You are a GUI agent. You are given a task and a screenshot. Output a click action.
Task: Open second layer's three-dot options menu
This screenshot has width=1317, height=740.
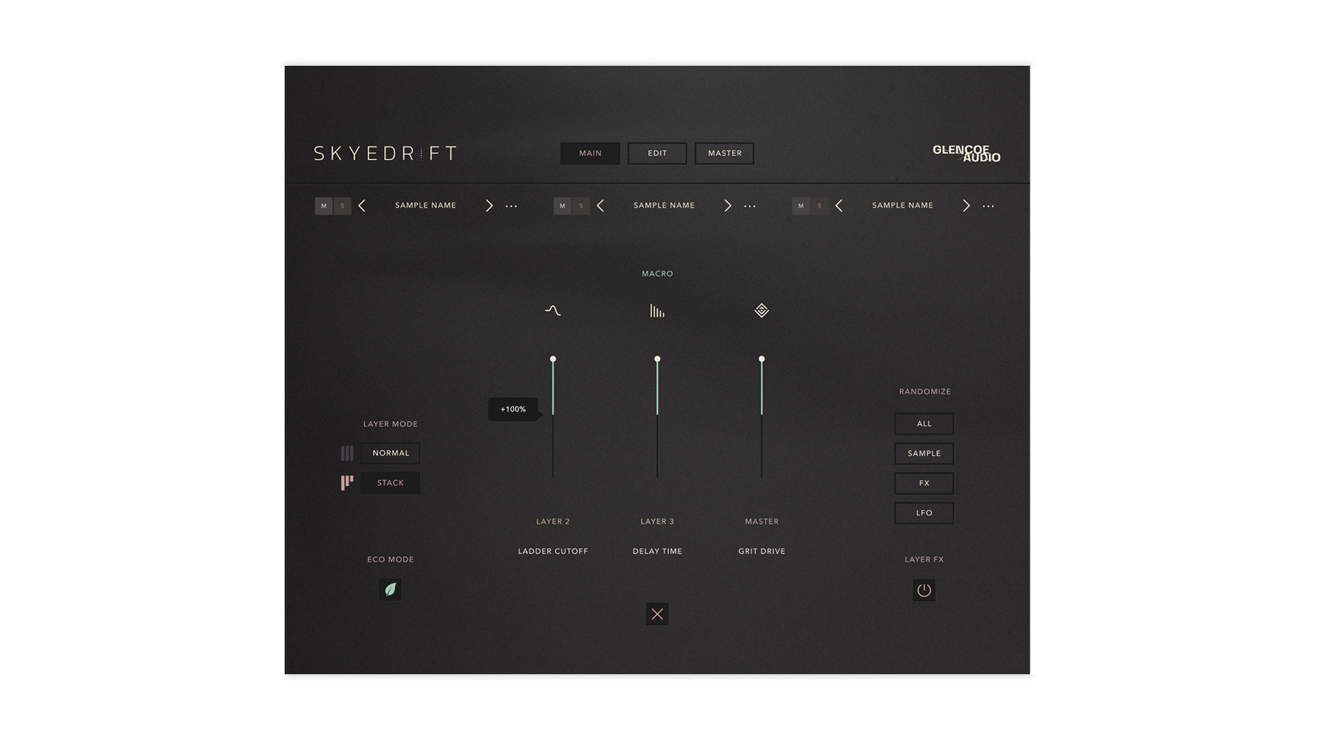[750, 206]
